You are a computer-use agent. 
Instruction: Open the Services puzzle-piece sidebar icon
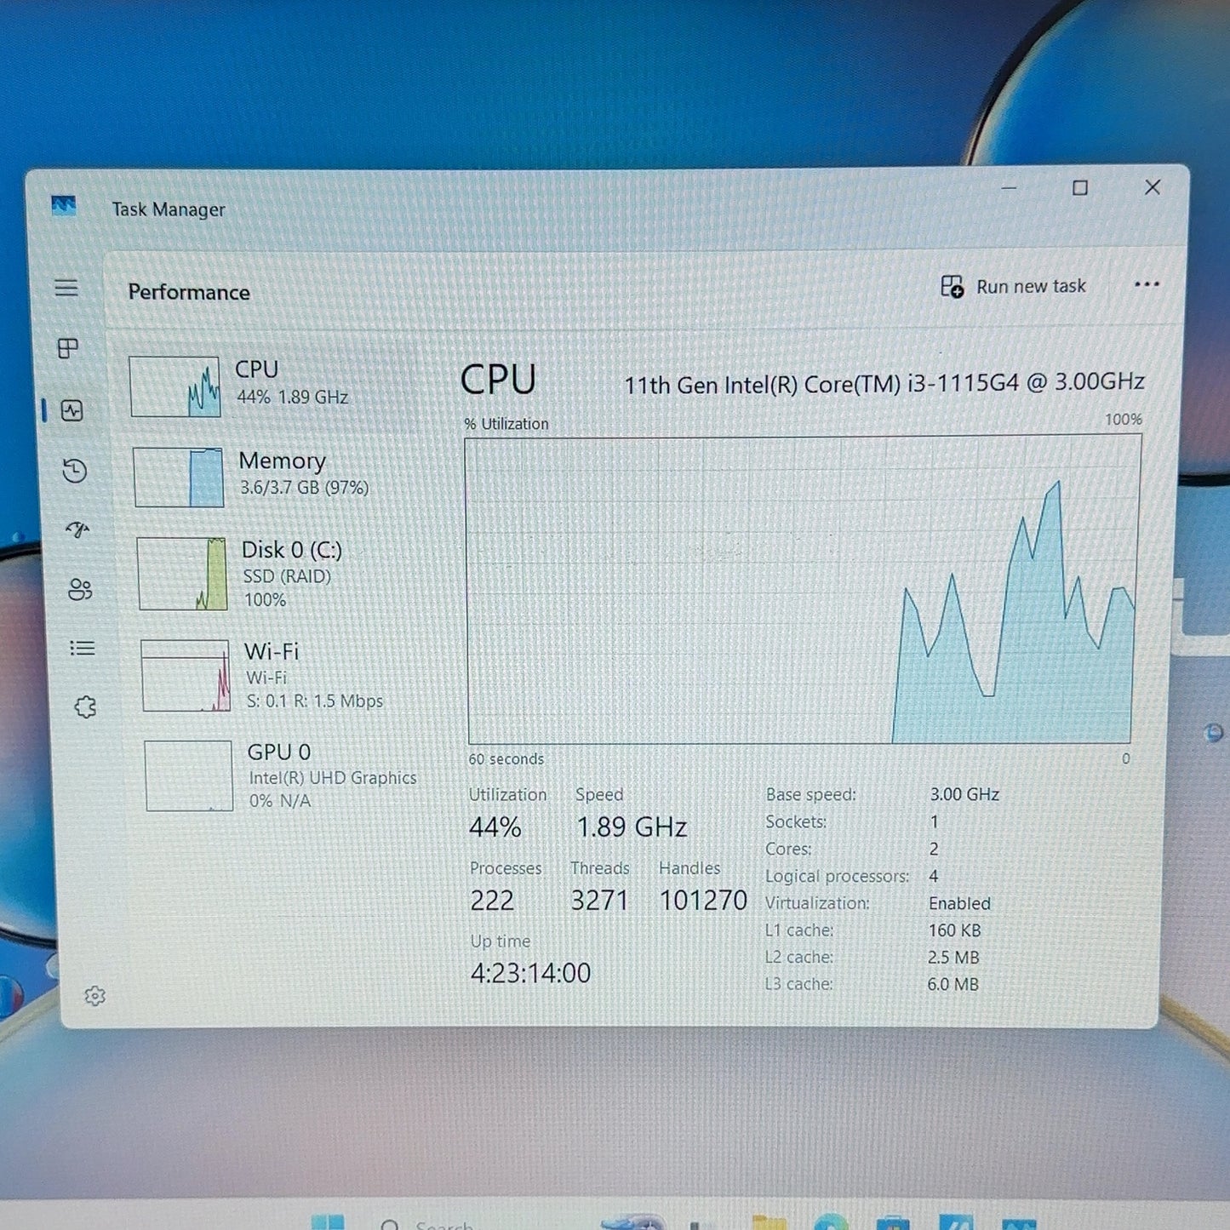(85, 707)
